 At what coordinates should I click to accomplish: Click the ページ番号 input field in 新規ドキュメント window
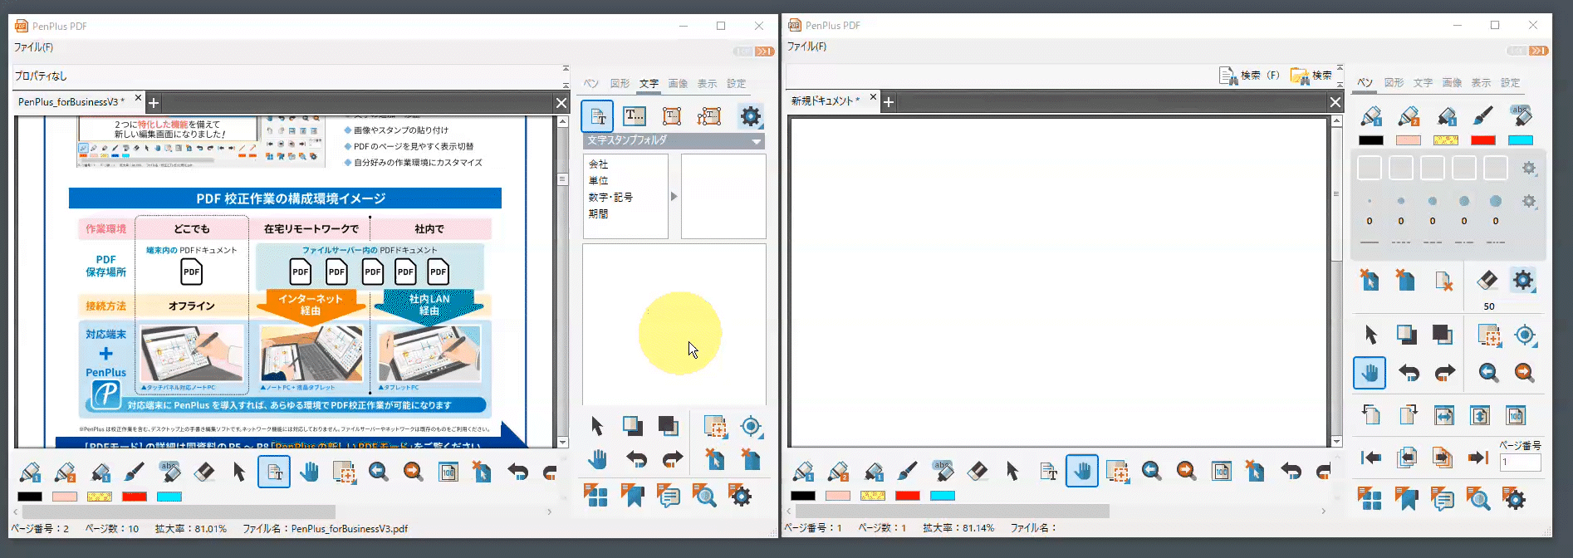(x=1520, y=463)
